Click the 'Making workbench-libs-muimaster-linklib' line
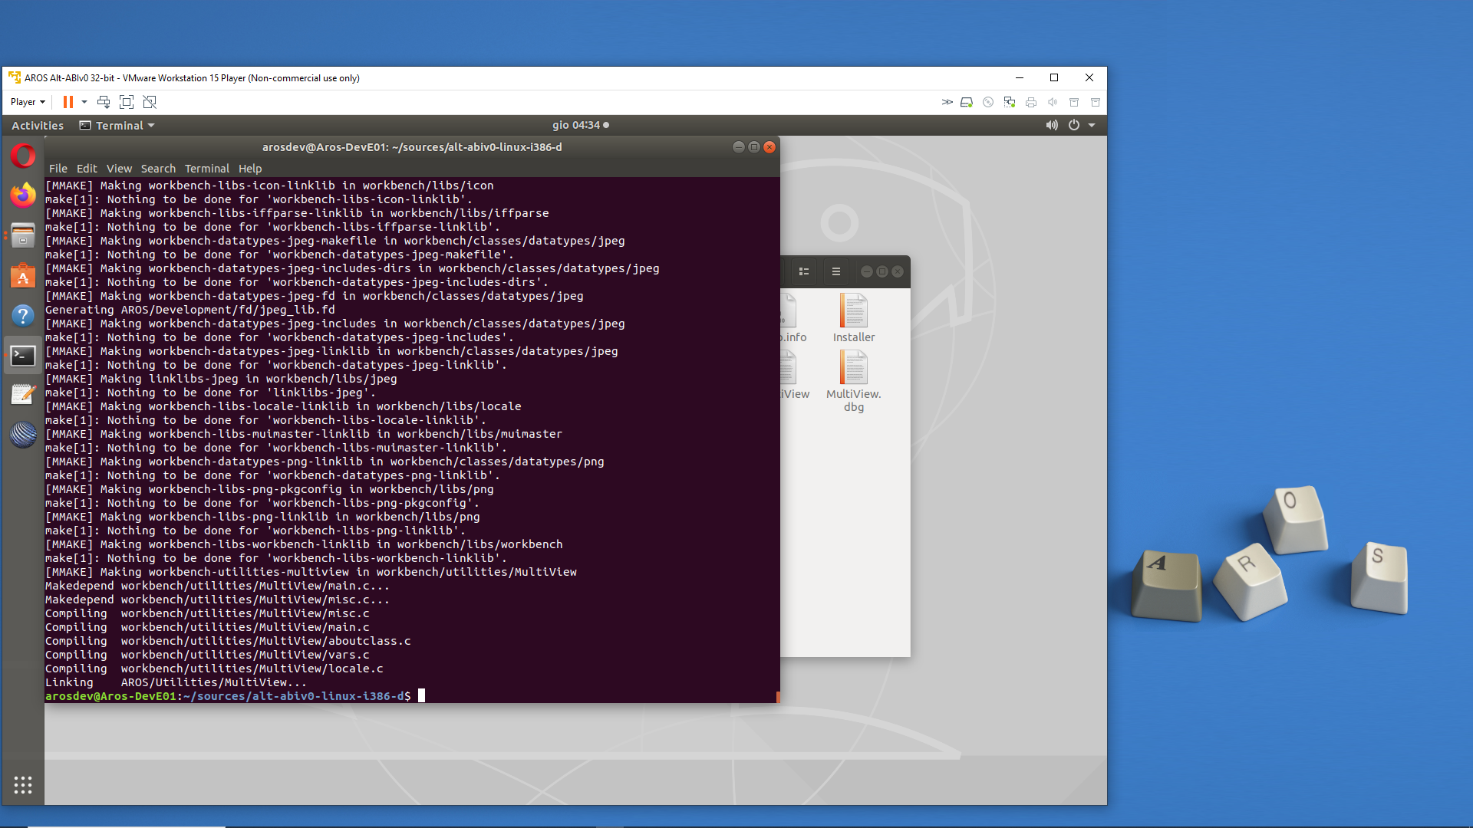The height and width of the screenshot is (828, 1473). (x=304, y=434)
